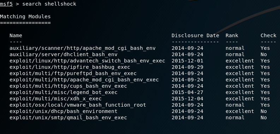Select exploit/multi/ftp/pureftpd_bash_env_exec module name
Screen dimensions: 280x134
click(73, 73)
